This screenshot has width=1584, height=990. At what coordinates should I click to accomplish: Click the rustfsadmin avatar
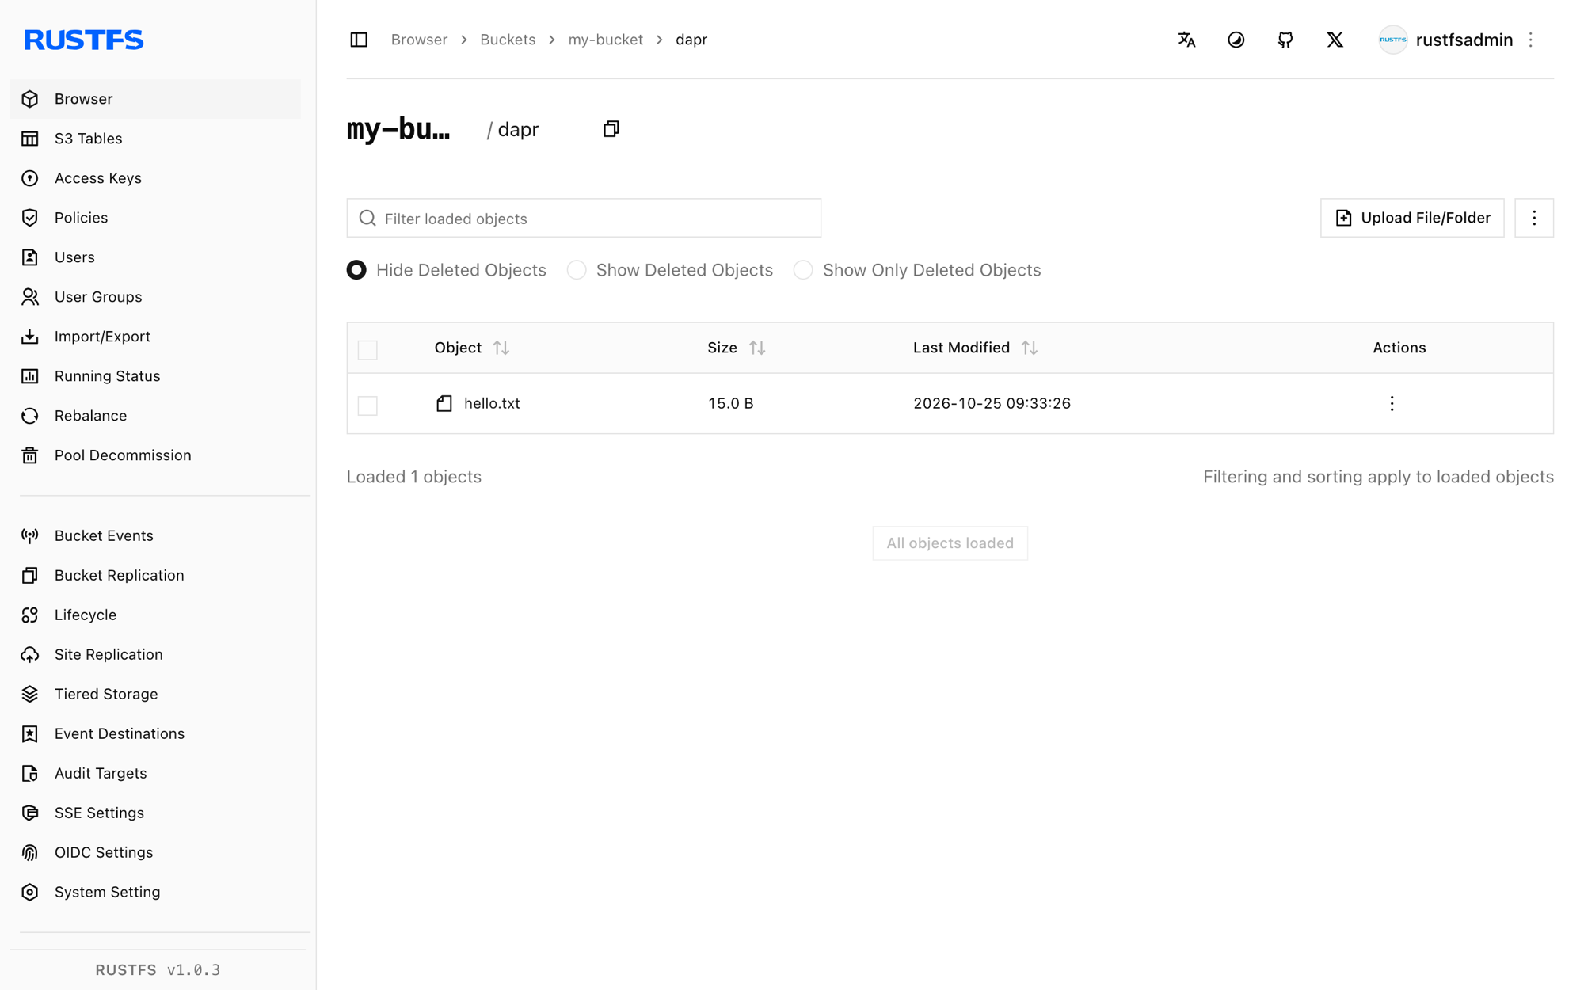point(1392,40)
